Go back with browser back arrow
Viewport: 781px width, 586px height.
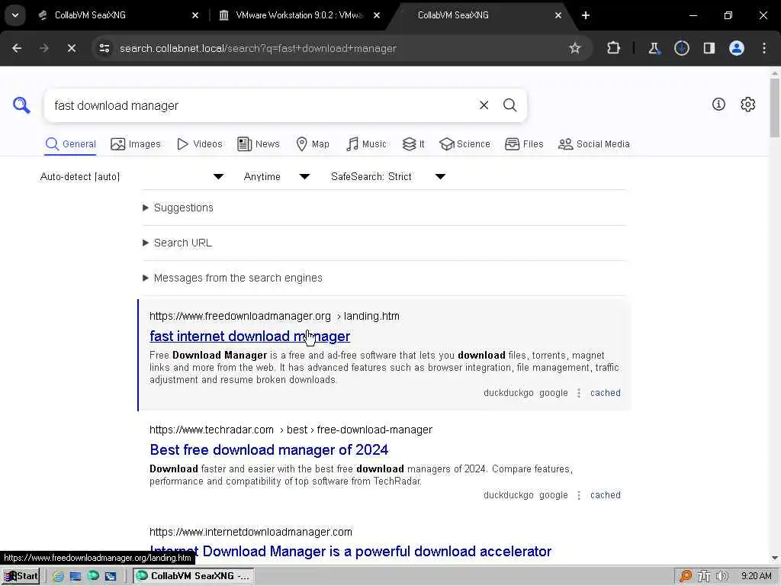pos(17,48)
